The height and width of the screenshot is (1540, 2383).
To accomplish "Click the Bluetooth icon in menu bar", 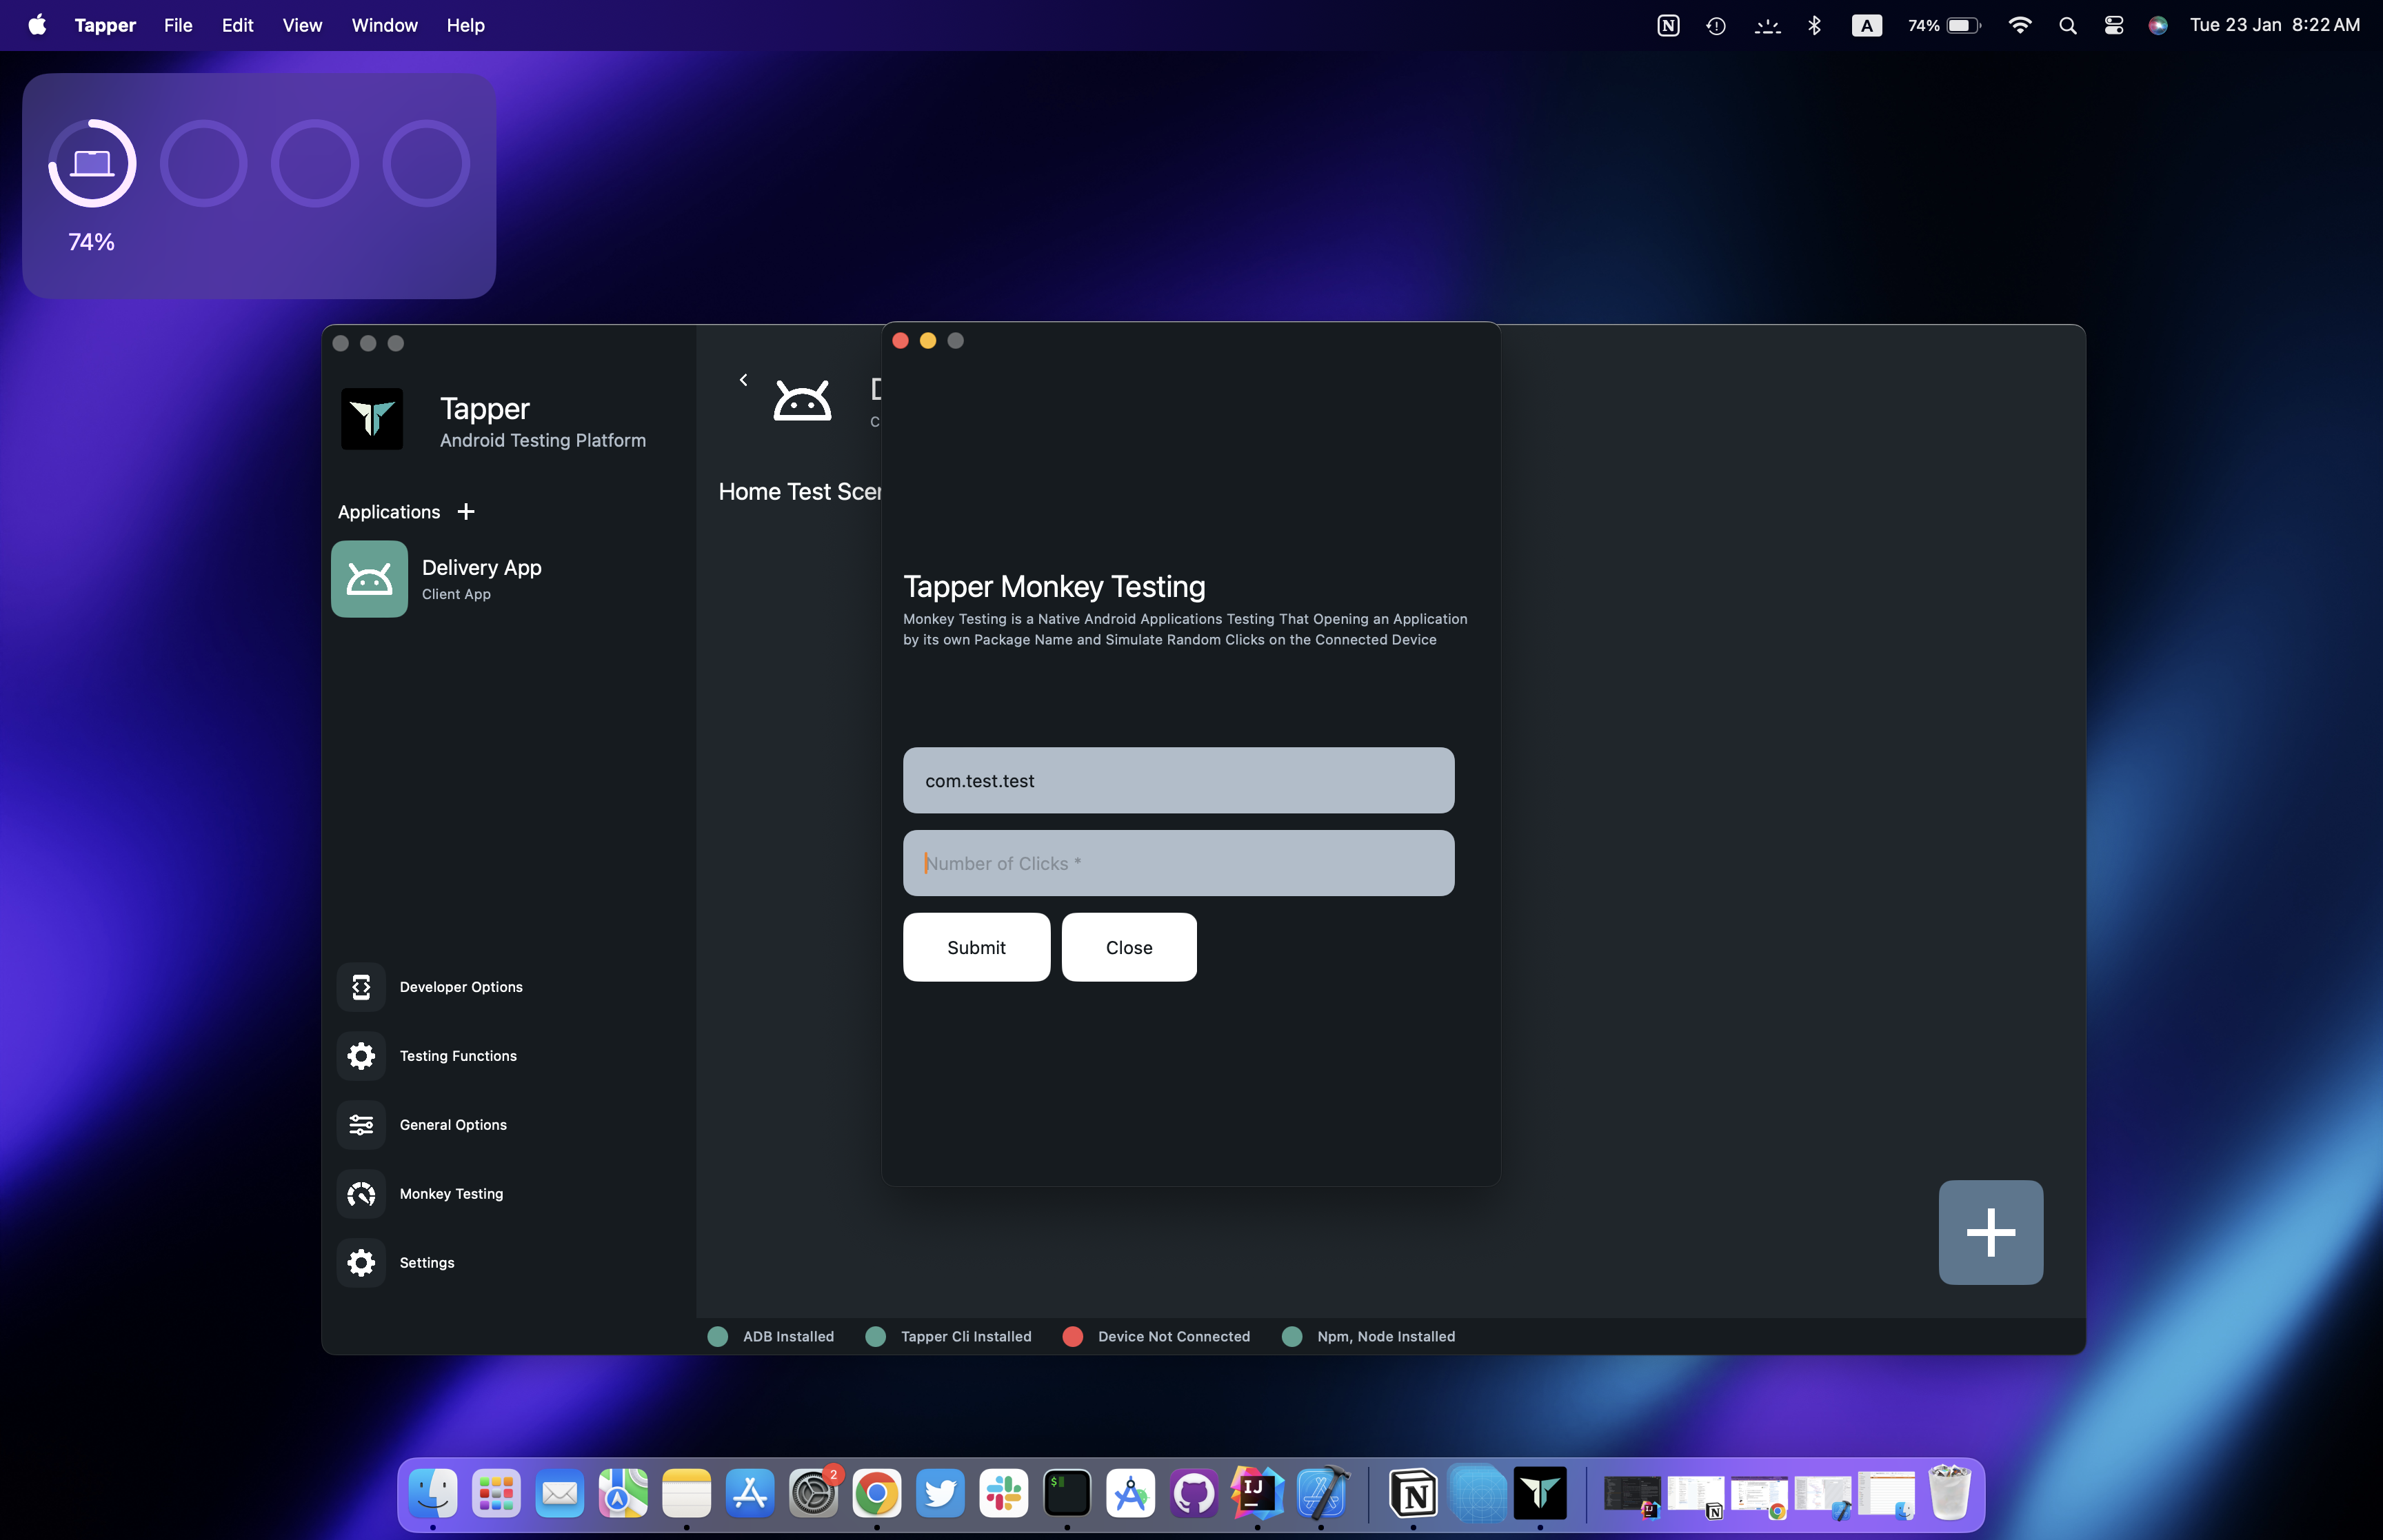I will 1815,25.
